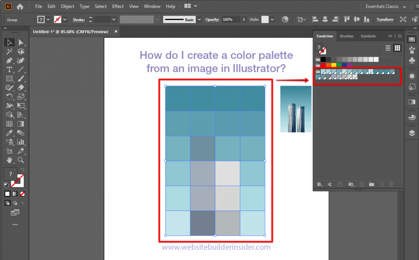
Task: Select the Type tool
Action: point(9,69)
